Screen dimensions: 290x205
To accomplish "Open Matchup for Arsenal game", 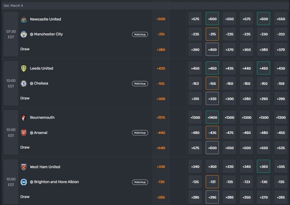I will (140, 133).
